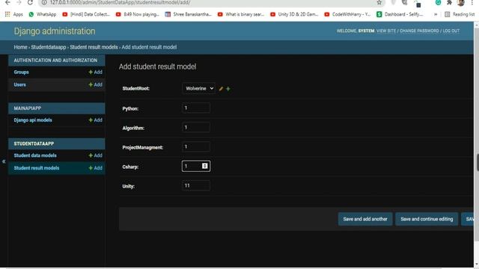
Task: Open Student result models in sidebar
Action: coord(37,168)
